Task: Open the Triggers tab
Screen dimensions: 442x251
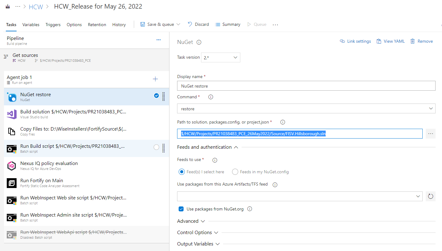Action: point(53,25)
